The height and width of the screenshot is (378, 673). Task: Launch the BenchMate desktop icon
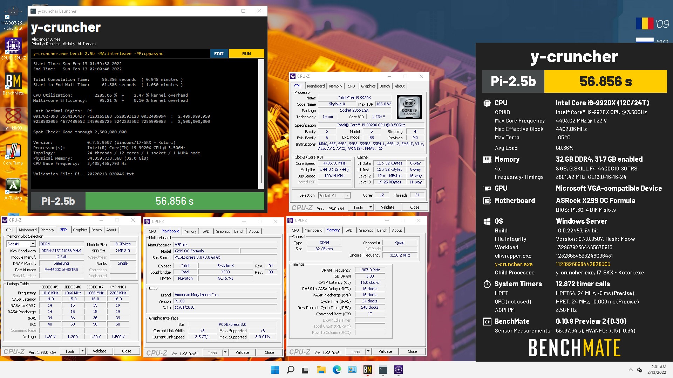coord(13,84)
